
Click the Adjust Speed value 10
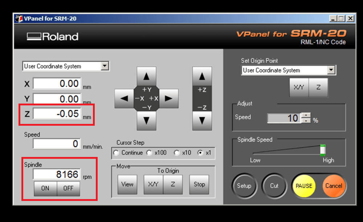284,118
